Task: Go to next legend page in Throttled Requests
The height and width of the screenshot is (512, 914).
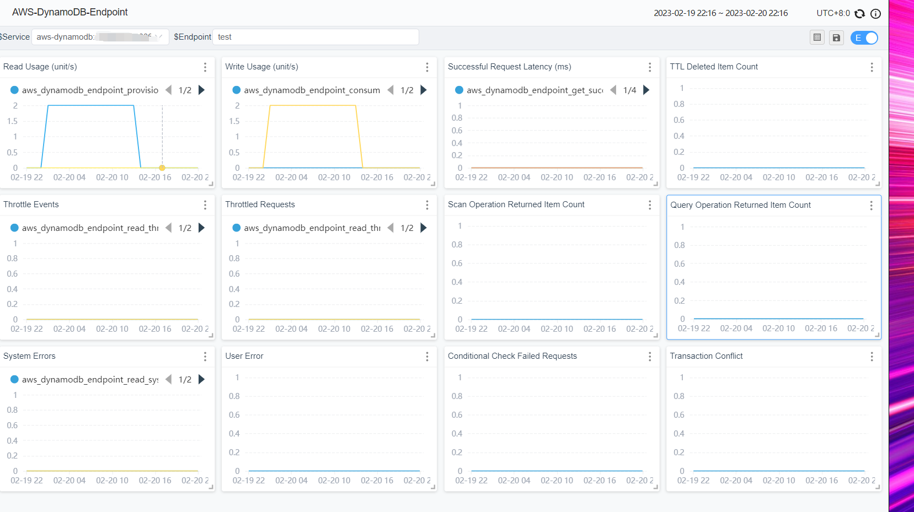Action: pos(424,228)
